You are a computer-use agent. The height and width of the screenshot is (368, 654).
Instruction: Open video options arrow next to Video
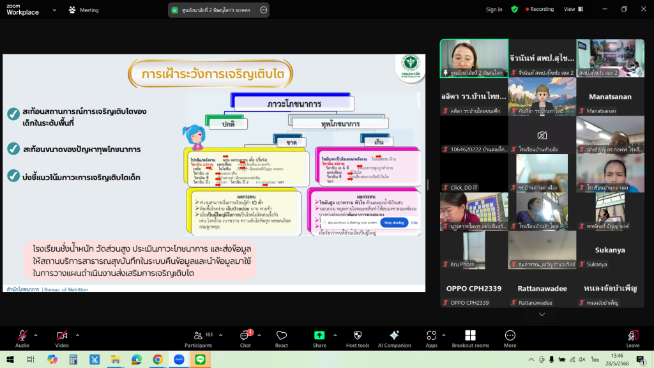tap(77, 335)
